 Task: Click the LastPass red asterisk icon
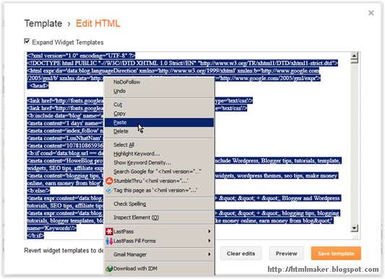coord(109,231)
